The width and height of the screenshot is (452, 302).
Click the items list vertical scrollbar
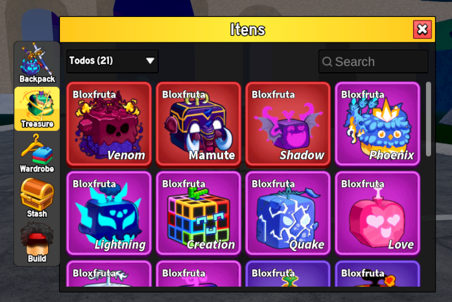tap(428, 119)
